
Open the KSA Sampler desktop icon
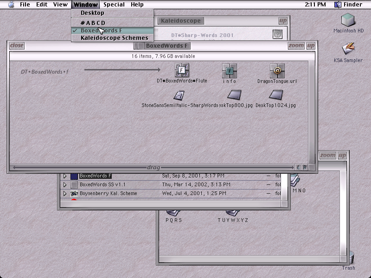pyautogui.click(x=348, y=49)
